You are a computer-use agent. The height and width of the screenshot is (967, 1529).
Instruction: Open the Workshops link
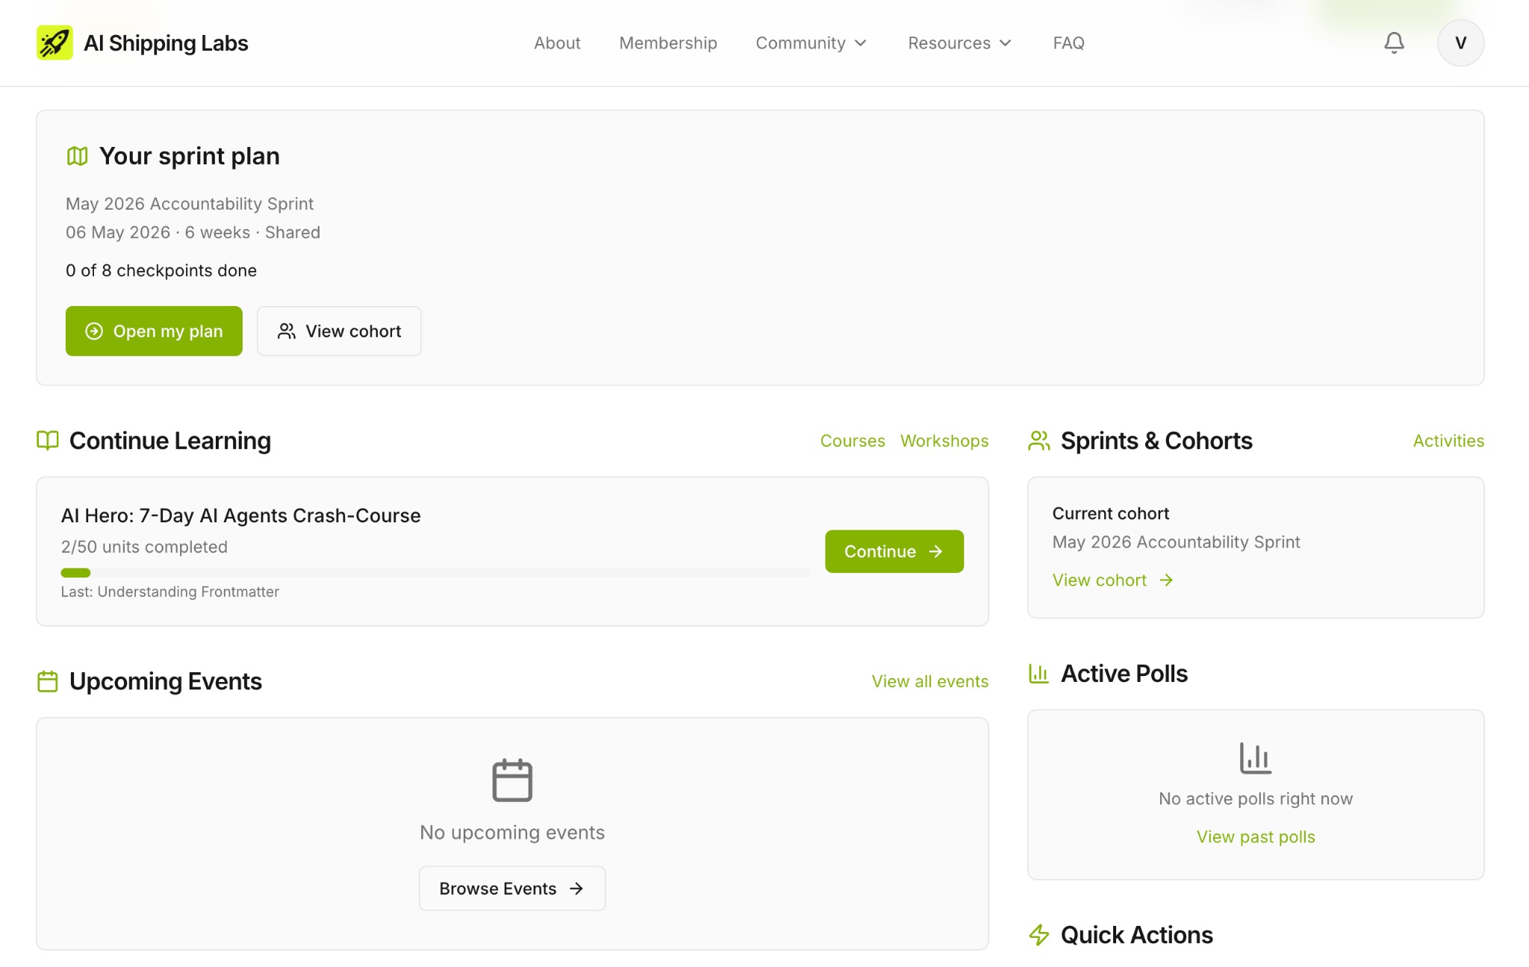(x=944, y=441)
